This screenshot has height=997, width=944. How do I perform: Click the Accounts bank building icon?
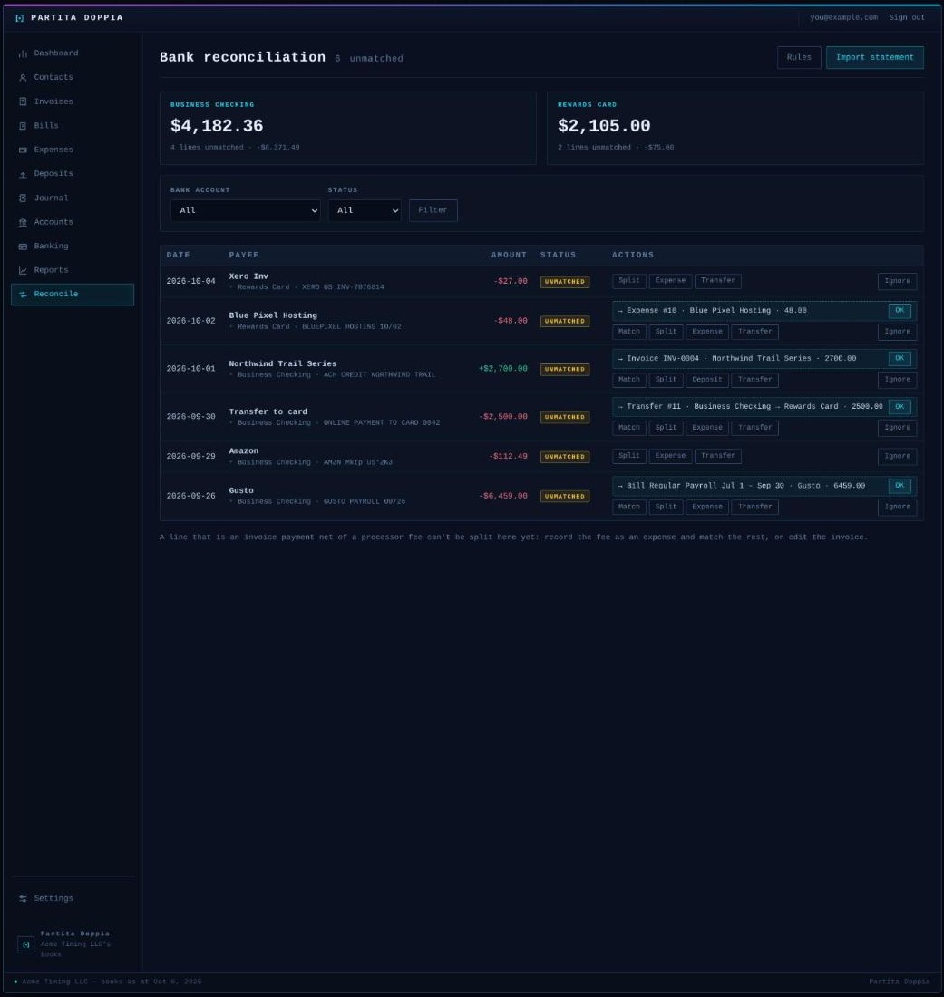23,223
